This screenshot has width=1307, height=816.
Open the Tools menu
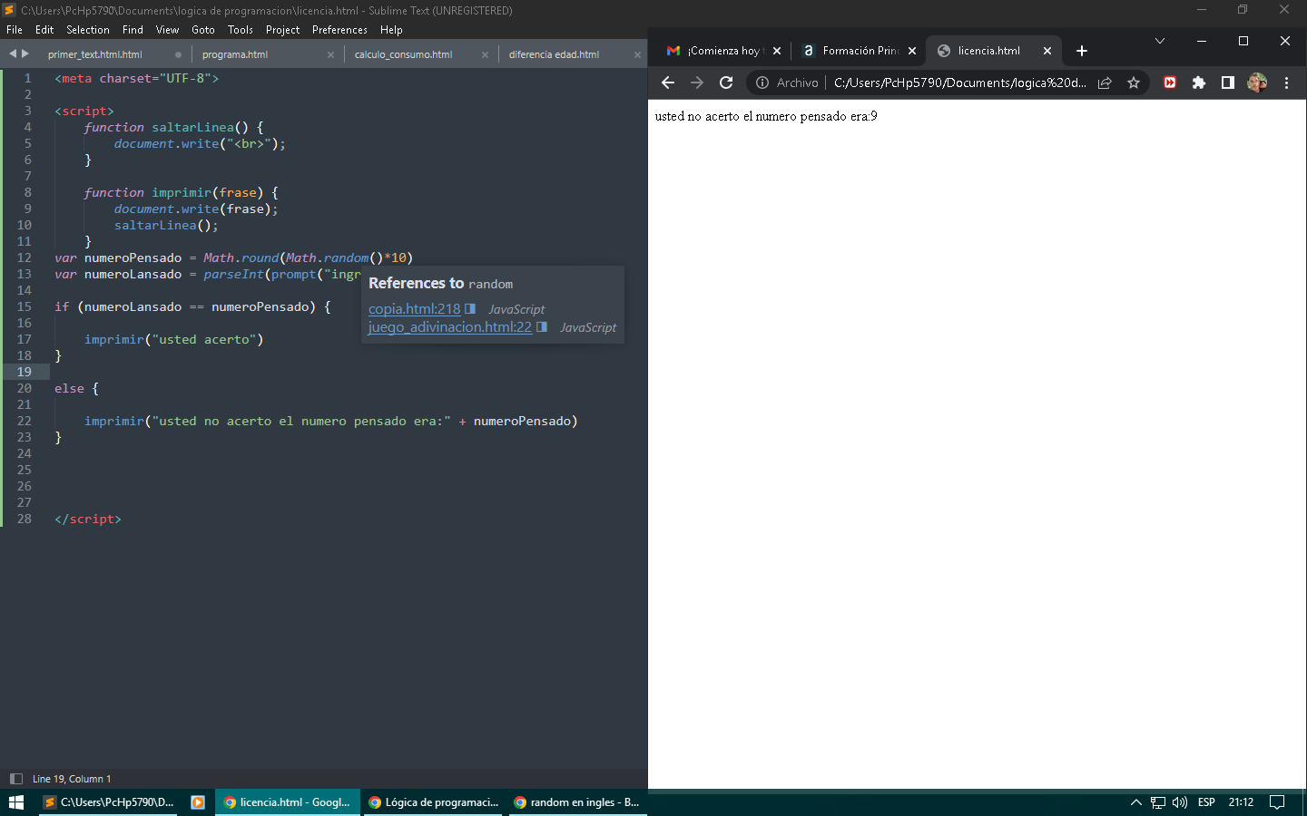pos(241,30)
